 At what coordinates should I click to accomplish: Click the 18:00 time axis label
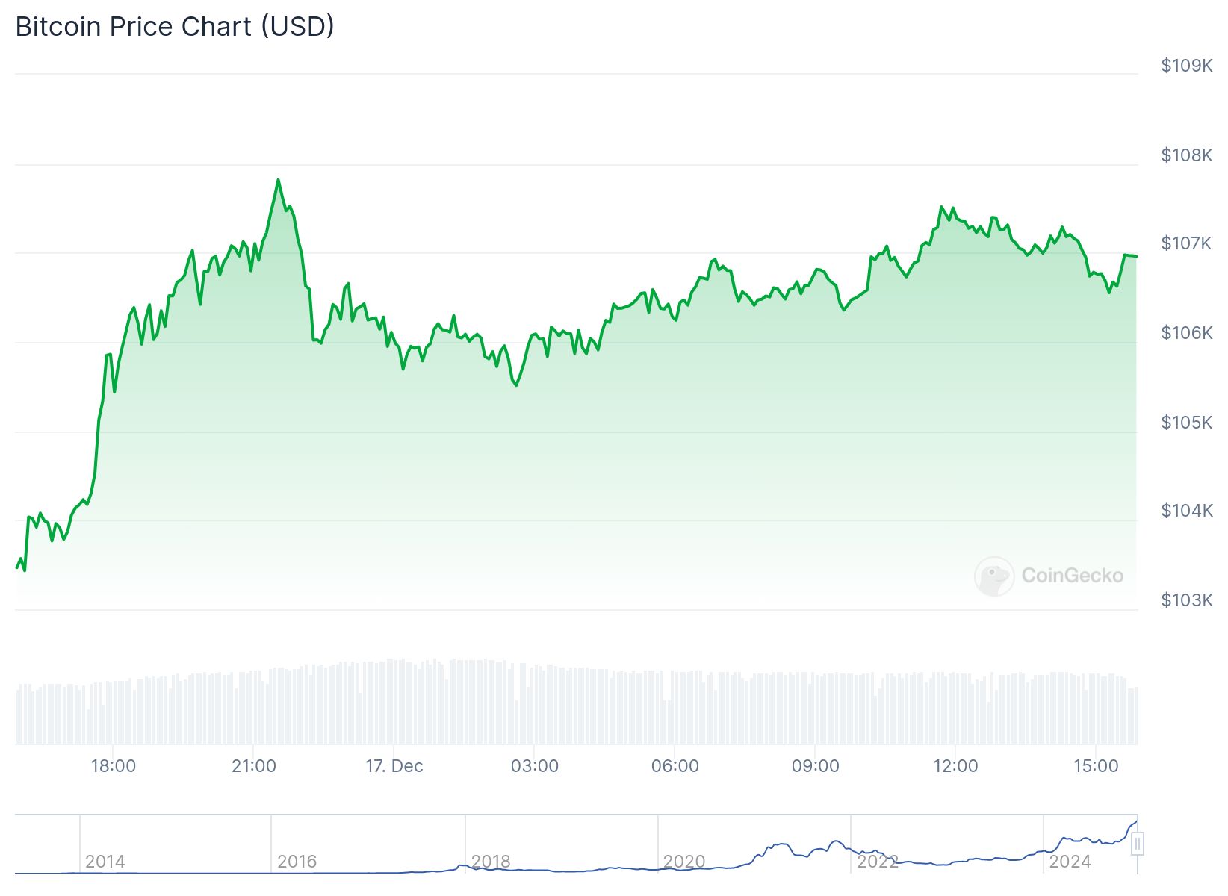[114, 766]
